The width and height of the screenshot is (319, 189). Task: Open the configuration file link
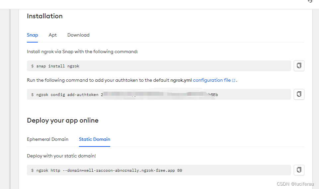[x=212, y=80]
